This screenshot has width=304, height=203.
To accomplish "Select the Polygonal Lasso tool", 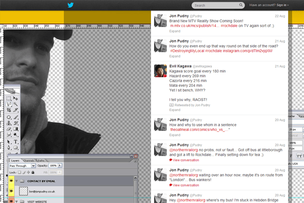I will point(9,105).
